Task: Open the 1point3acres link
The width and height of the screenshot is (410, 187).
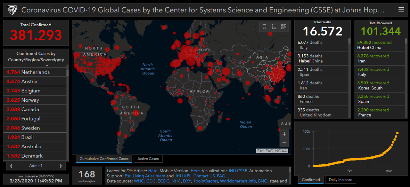Action: click(206, 181)
